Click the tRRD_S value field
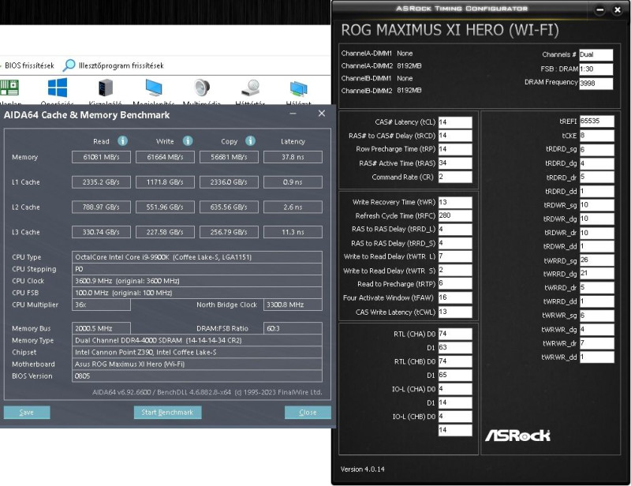The width and height of the screenshot is (631, 486). 455,243
